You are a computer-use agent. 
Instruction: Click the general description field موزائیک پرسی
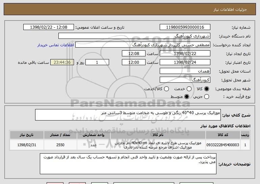click(128, 115)
